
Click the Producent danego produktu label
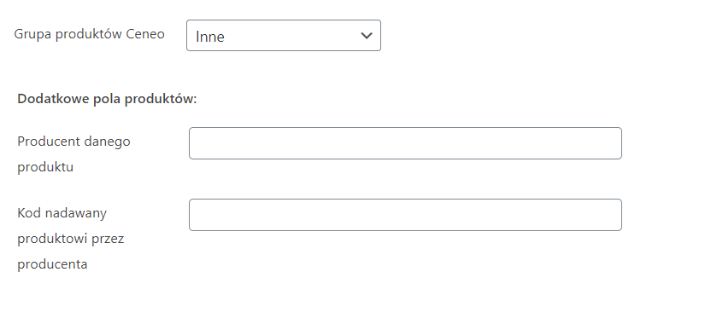73,154
